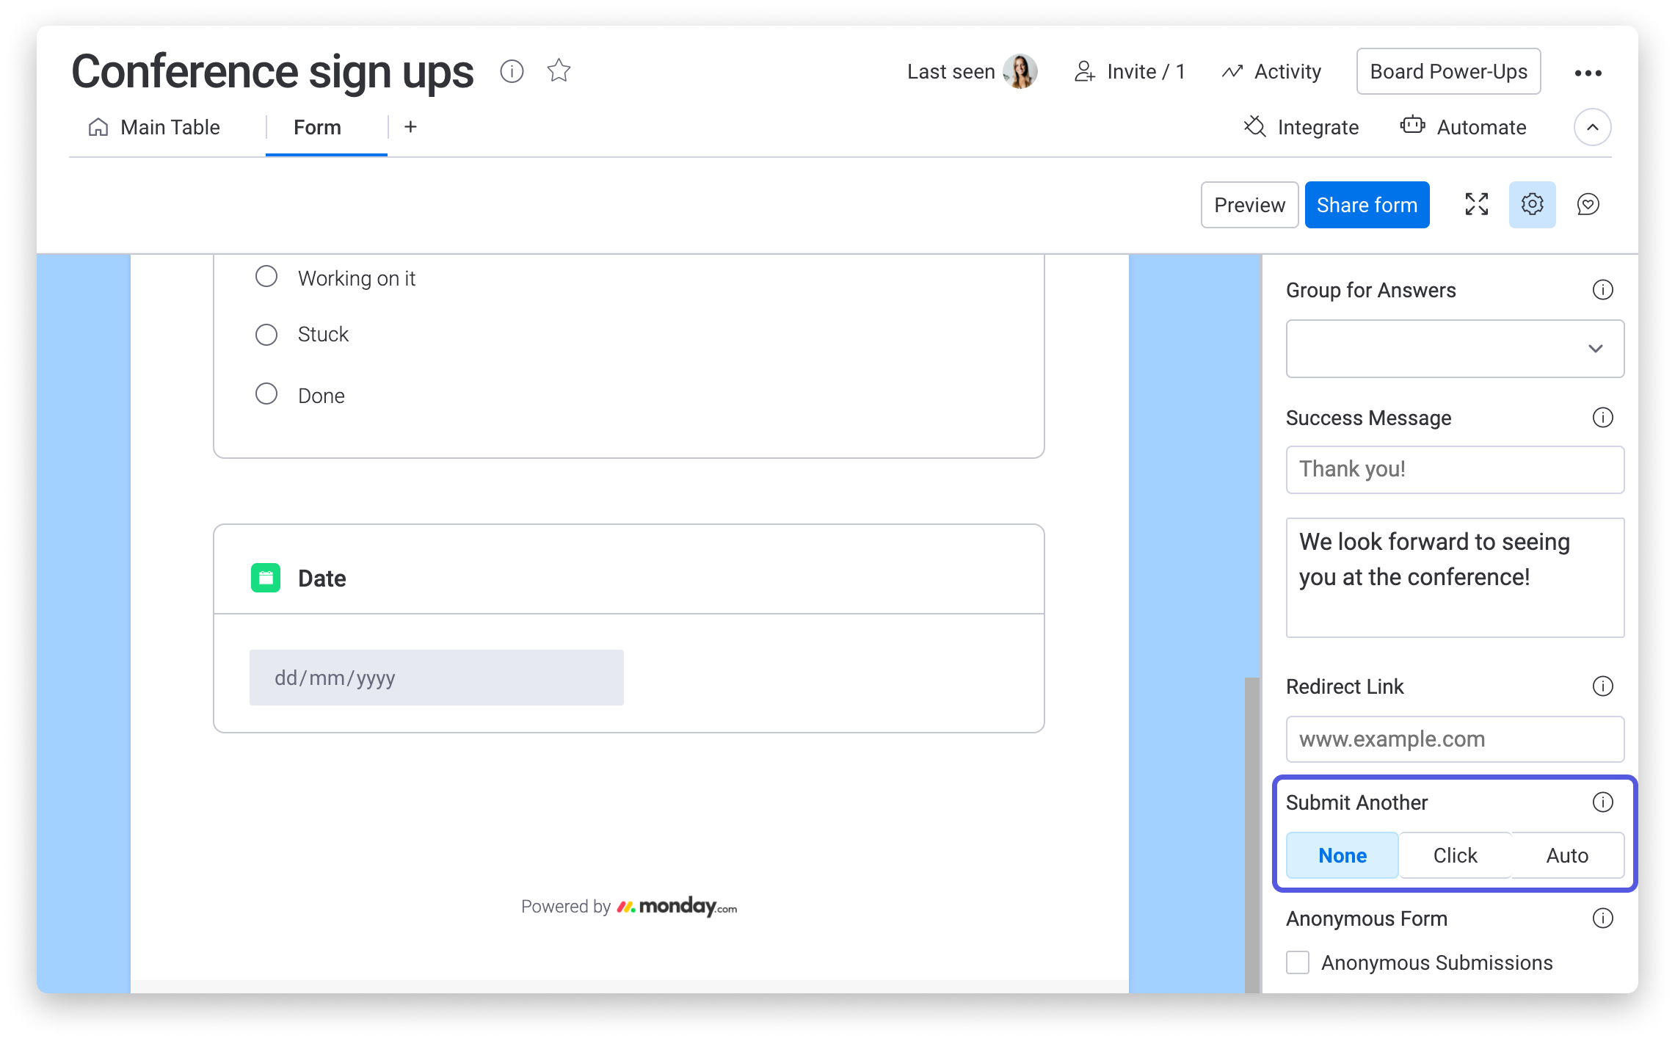Click the smiley feedback icon
Screen dimensions: 1675x1041
(x=1588, y=204)
